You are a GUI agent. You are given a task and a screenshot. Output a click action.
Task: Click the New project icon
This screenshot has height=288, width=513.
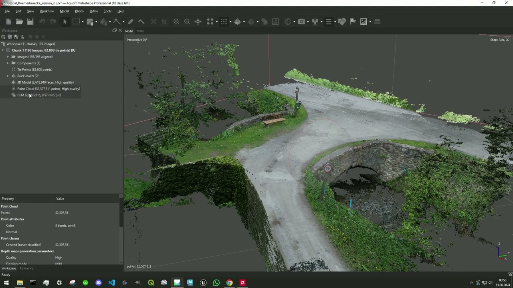pyautogui.click(x=9, y=22)
